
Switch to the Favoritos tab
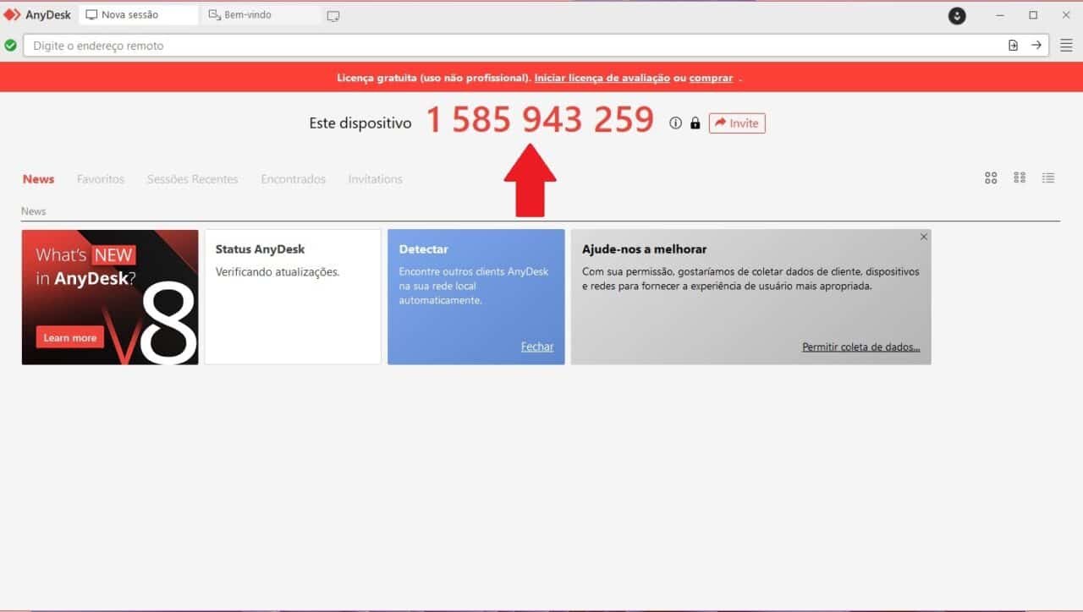point(100,178)
